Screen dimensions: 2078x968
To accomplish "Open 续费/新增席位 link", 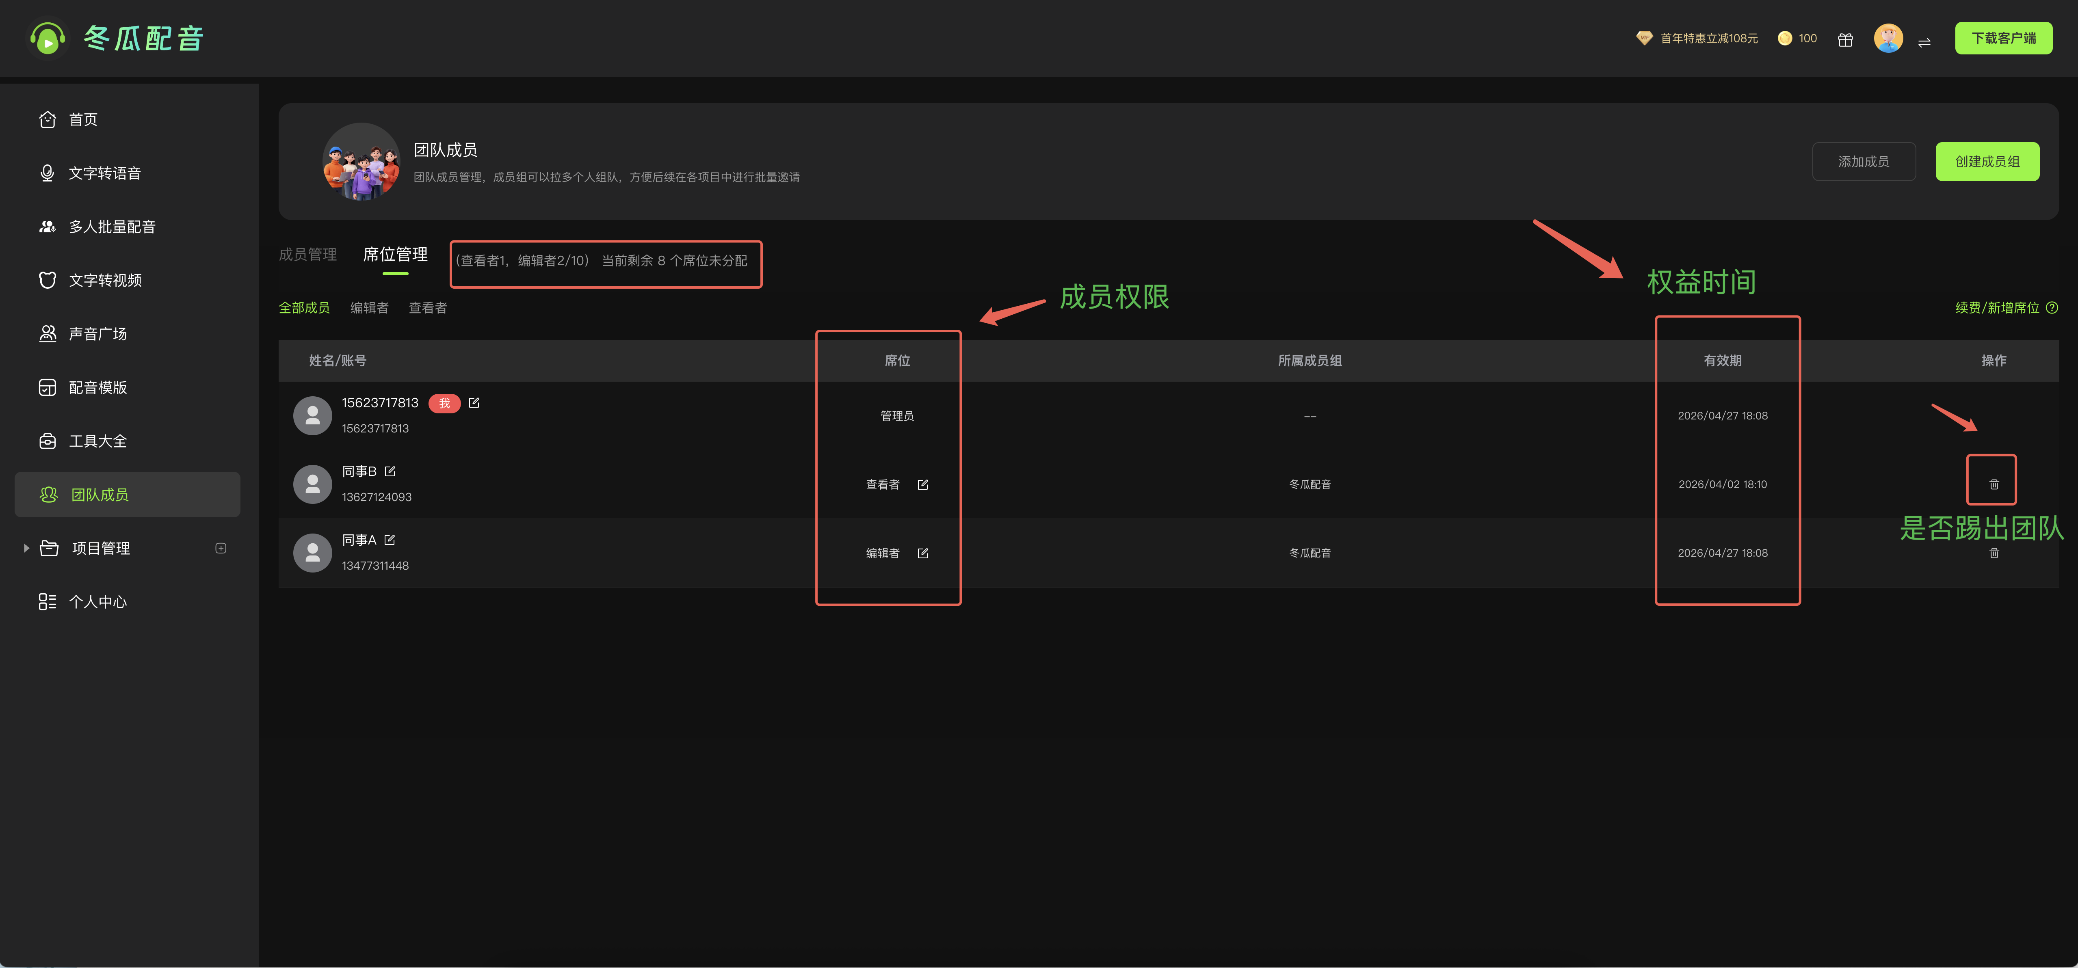I will [1996, 307].
